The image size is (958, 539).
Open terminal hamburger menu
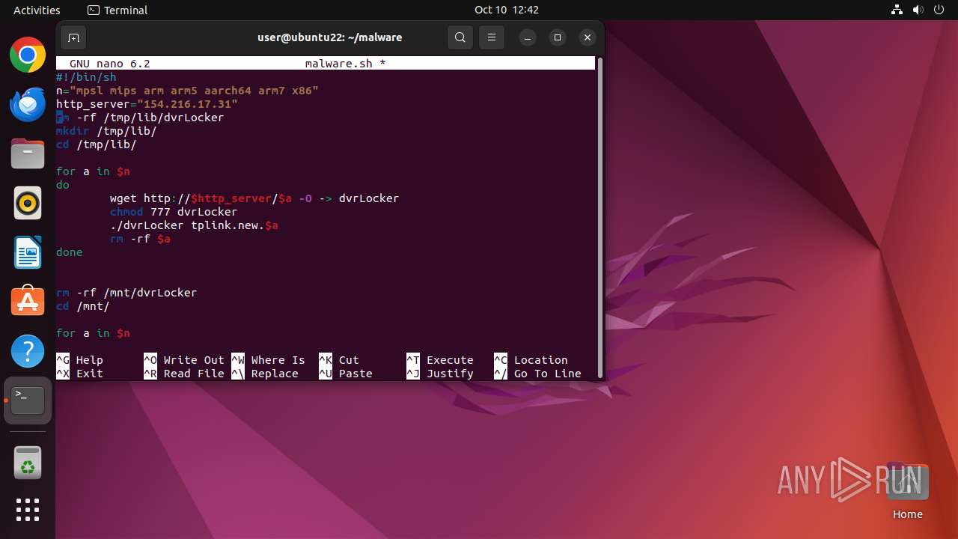pos(492,37)
